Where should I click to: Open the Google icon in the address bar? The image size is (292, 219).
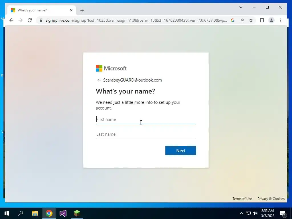[x=233, y=20]
